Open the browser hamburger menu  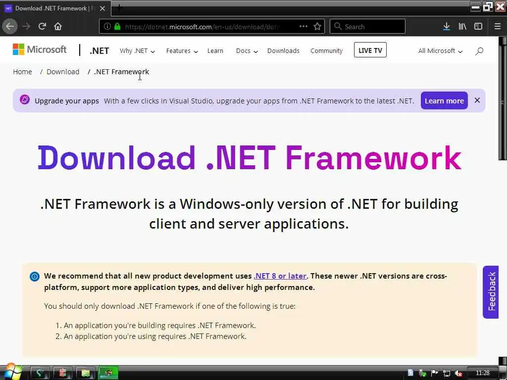tap(498, 27)
